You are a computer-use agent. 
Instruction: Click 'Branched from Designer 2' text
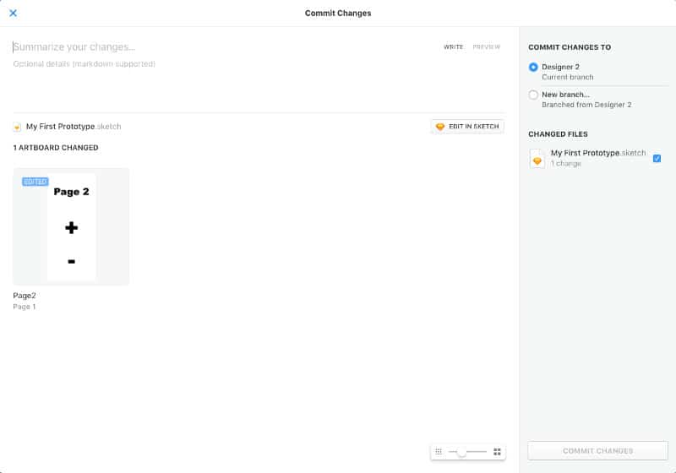point(586,105)
